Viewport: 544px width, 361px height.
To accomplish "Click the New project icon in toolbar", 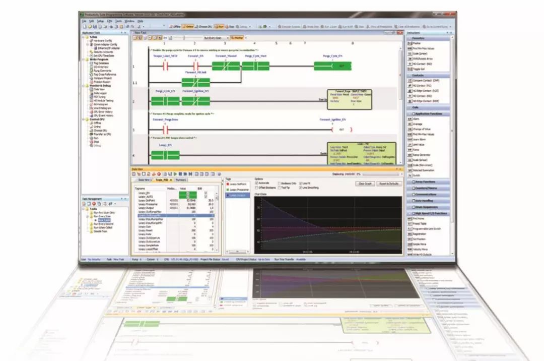I will (x=84, y=26).
